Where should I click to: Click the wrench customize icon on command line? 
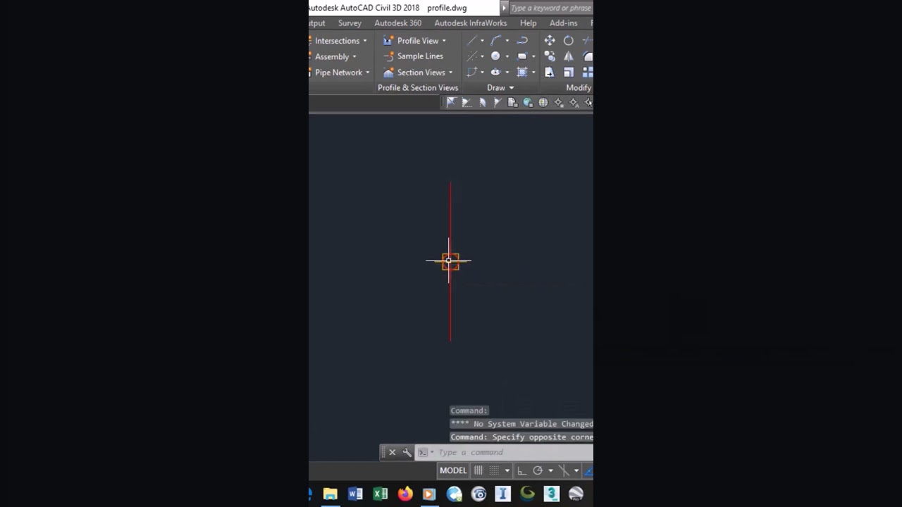pyautogui.click(x=407, y=452)
